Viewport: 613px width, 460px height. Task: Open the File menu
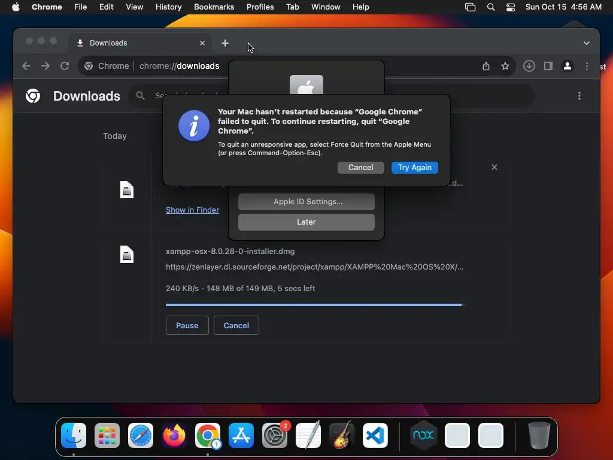[81, 7]
